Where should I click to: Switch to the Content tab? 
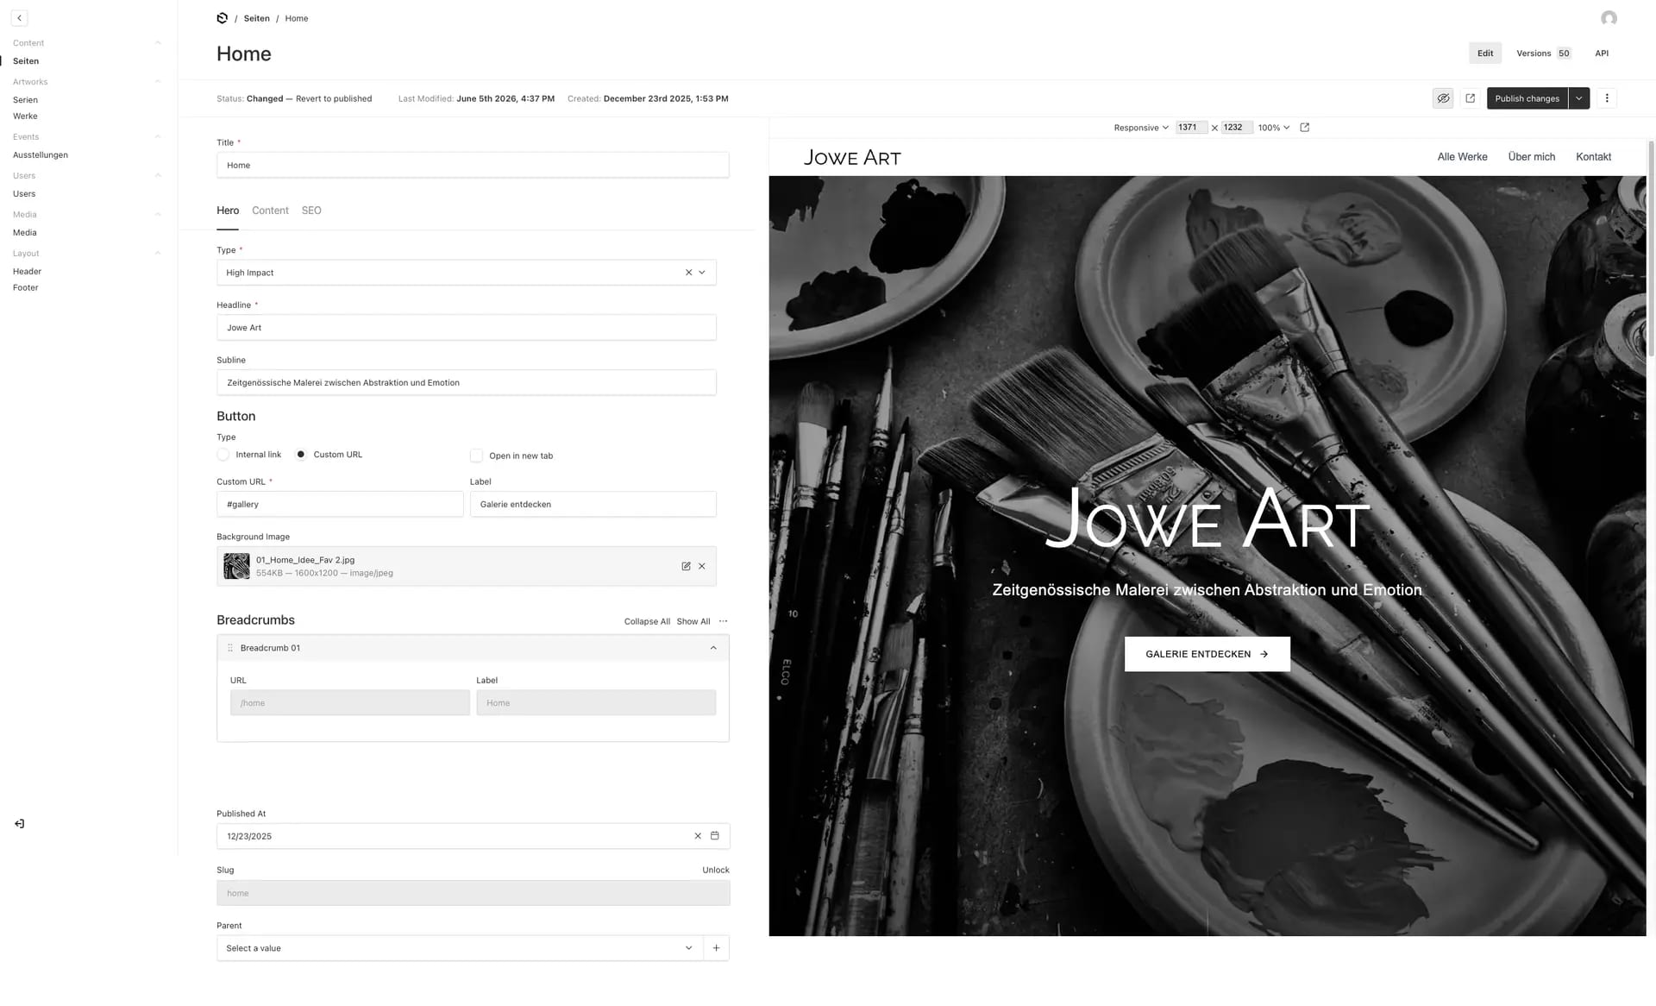[270, 211]
